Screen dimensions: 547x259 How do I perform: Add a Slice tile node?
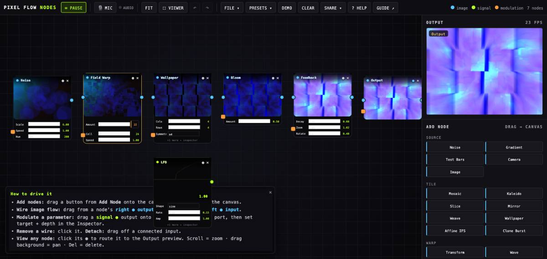(455, 206)
